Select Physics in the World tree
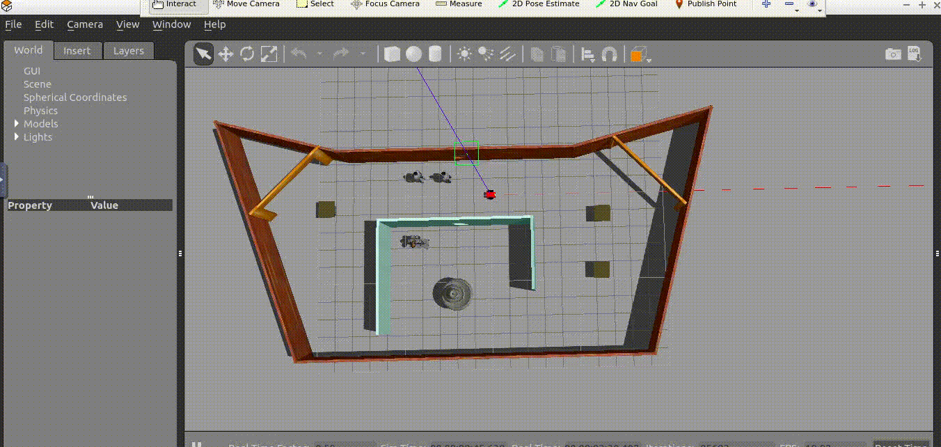941x447 pixels. 40,111
